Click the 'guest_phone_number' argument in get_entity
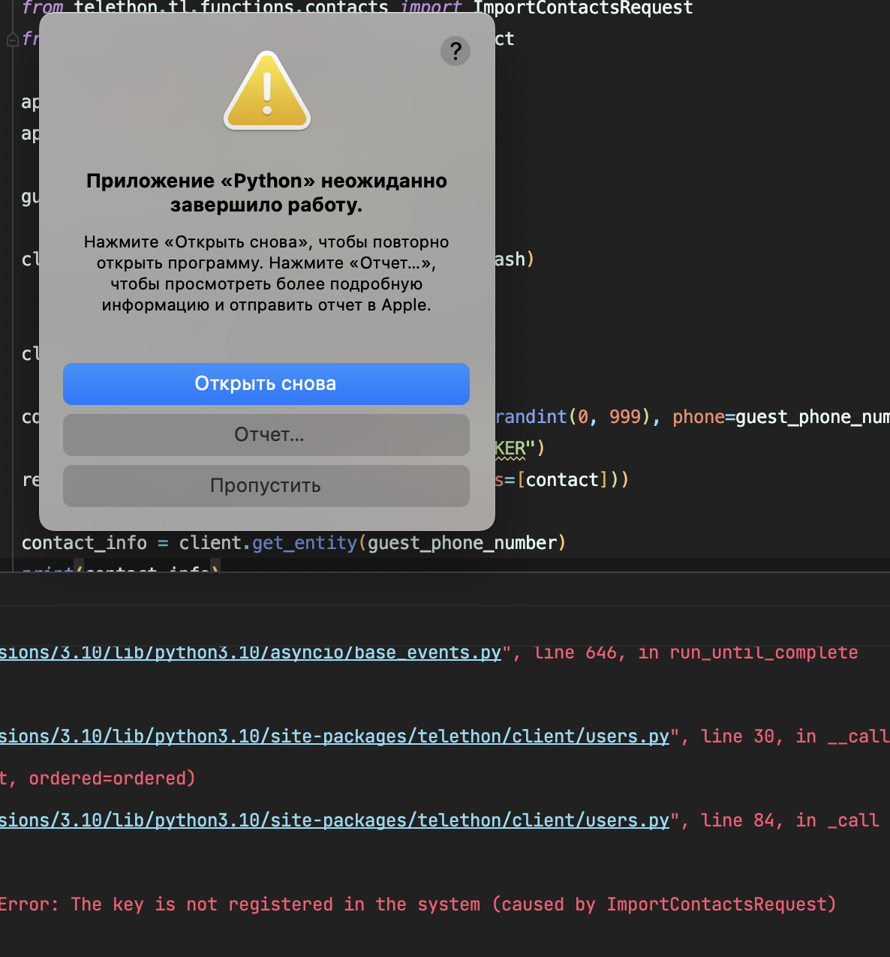 pos(462,543)
